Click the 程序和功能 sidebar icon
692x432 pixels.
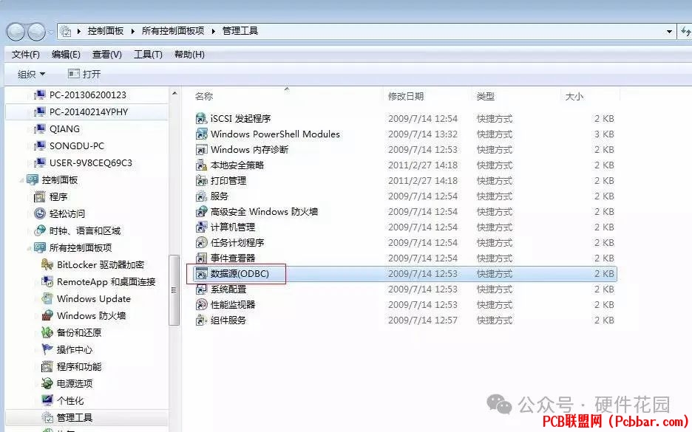[x=47, y=366]
